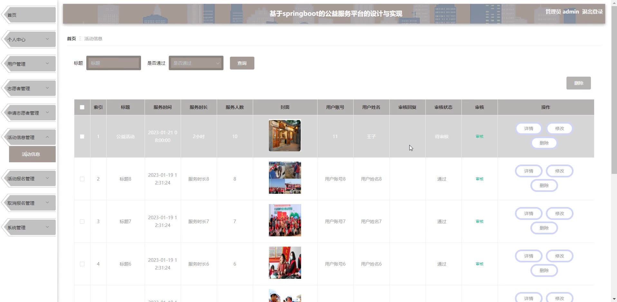Expand the 系统管理 sidebar menu
617x302 pixels.
[29, 228]
